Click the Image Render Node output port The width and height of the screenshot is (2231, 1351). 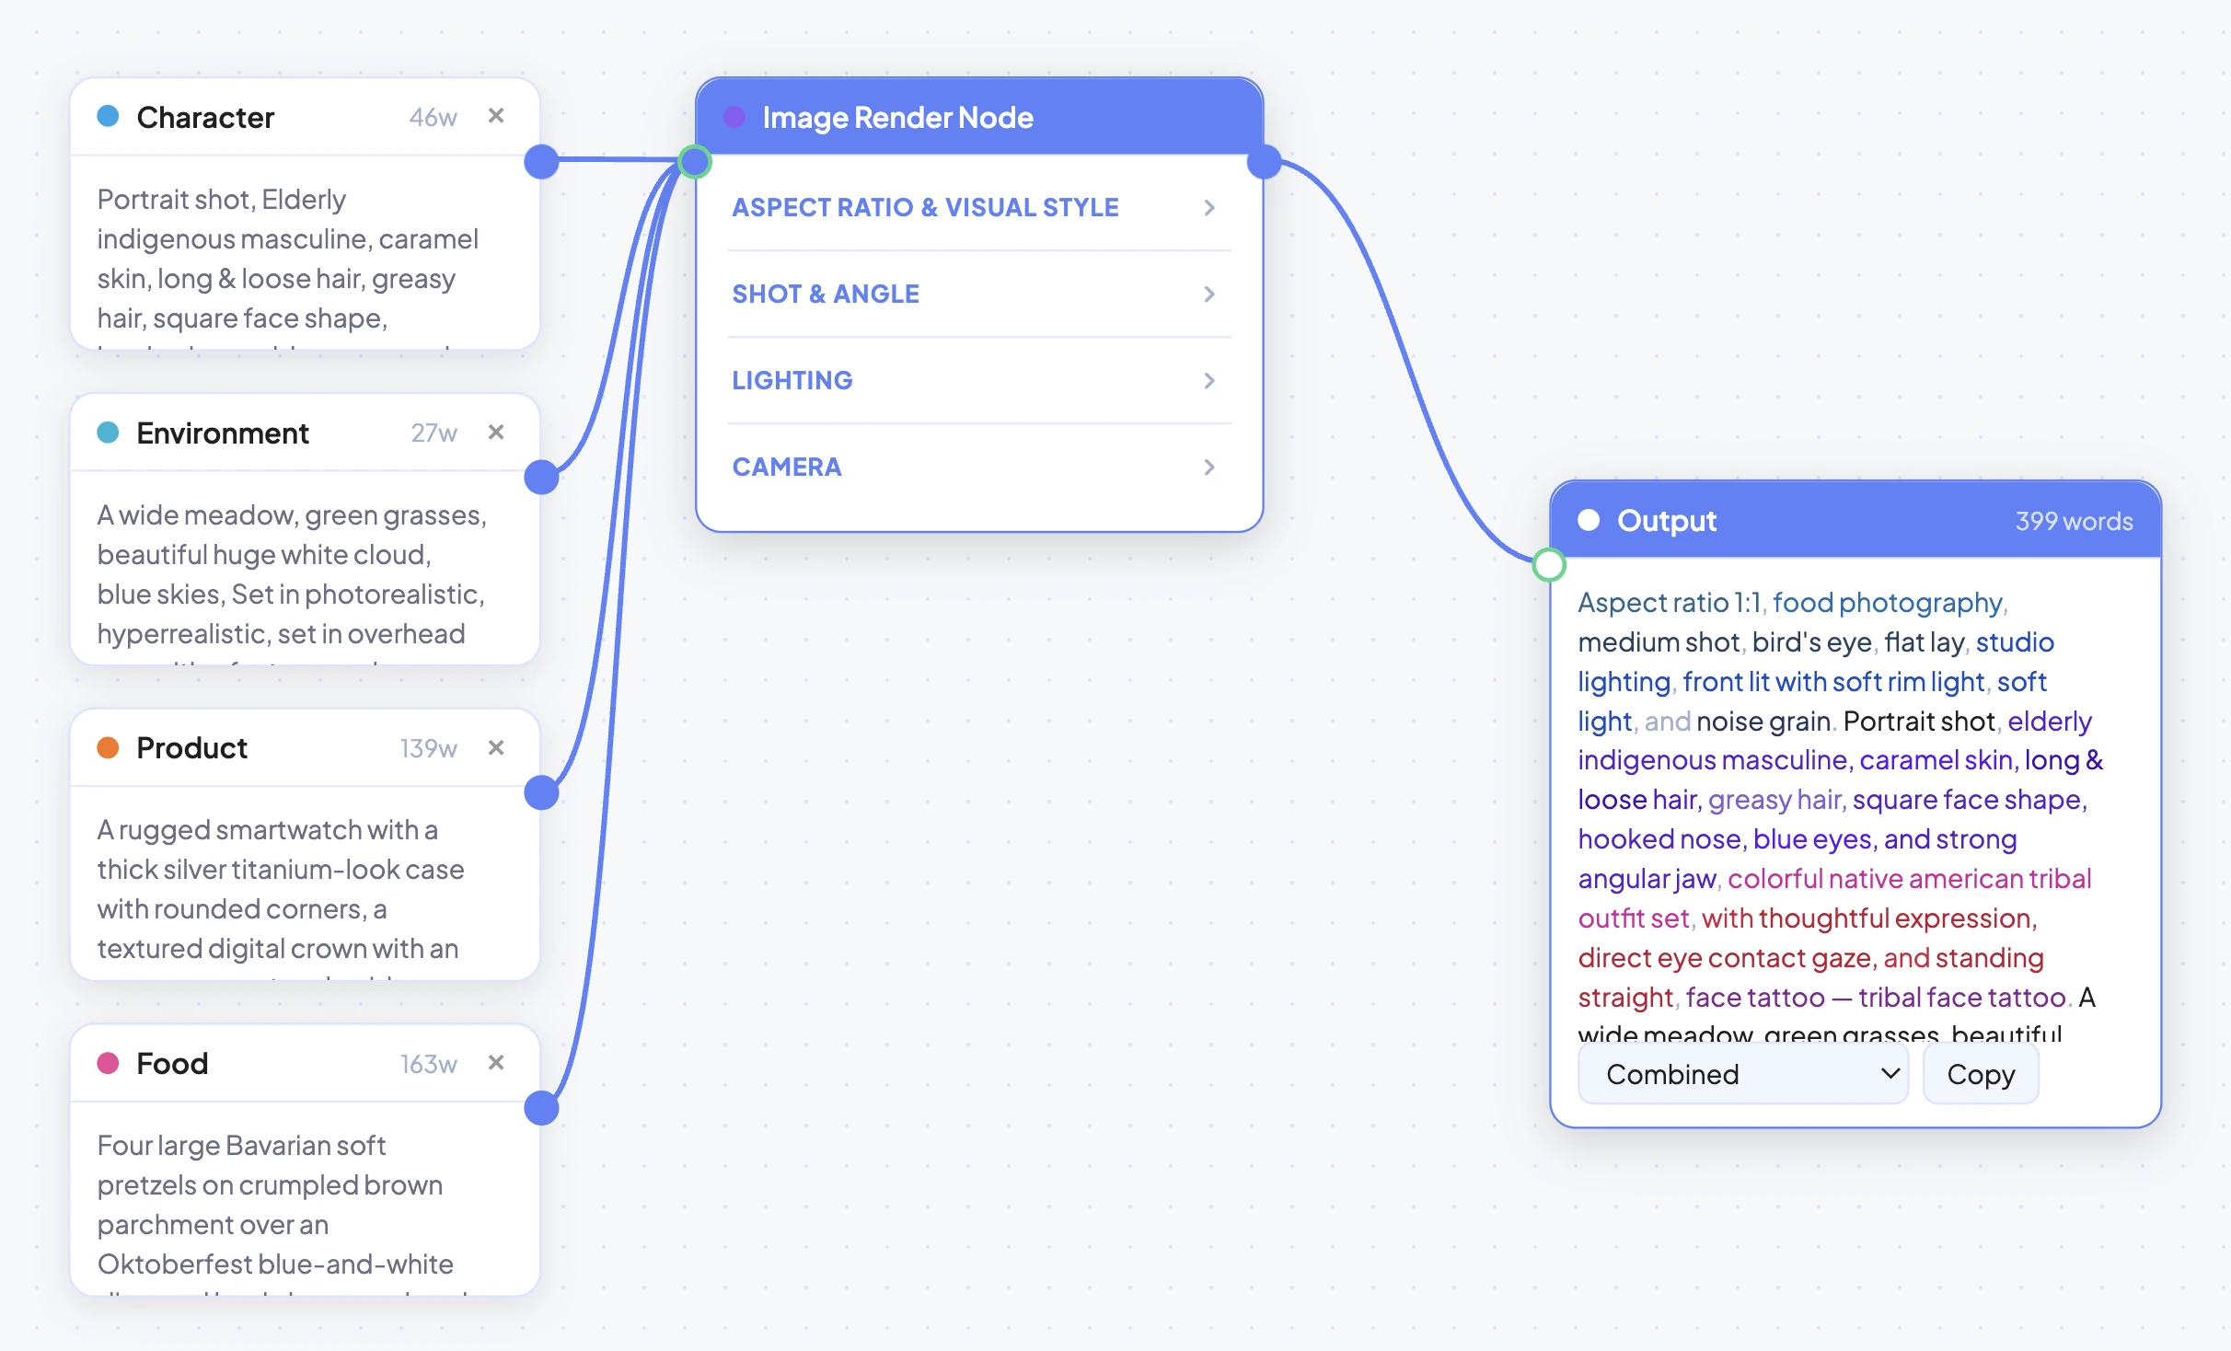(1264, 161)
